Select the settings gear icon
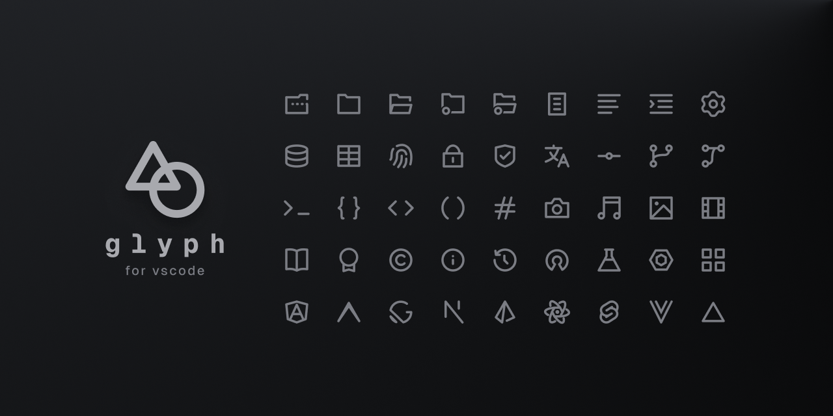Viewport: 833px width, 416px height. (x=713, y=104)
